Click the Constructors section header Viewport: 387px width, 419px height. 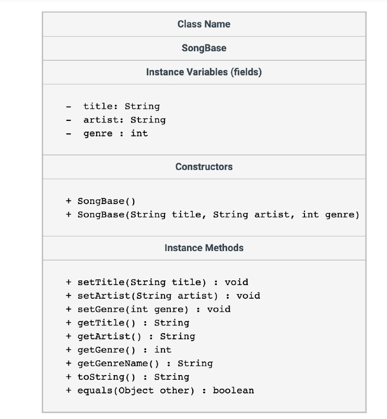pyautogui.click(x=204, y=167)
